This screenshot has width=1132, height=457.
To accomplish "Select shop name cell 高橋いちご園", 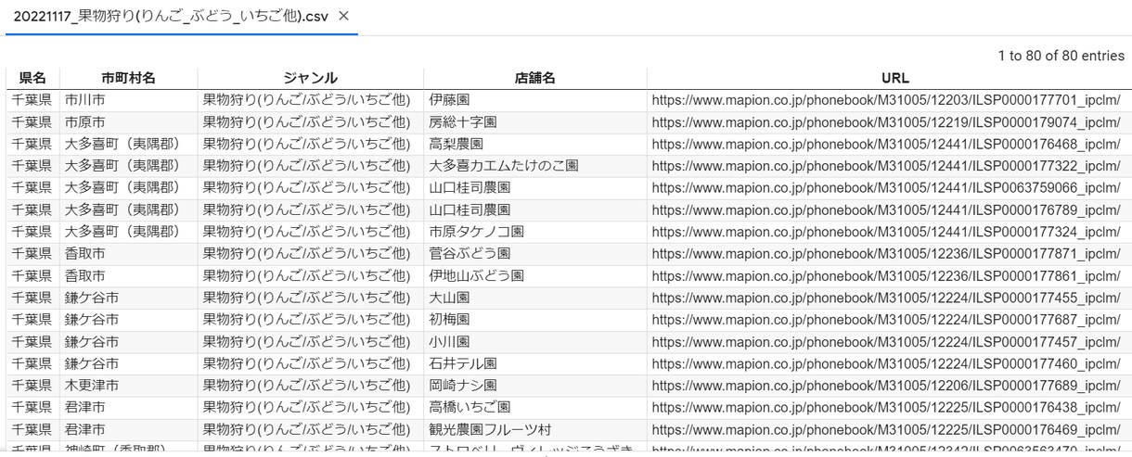I will click(x=534, y=408).
